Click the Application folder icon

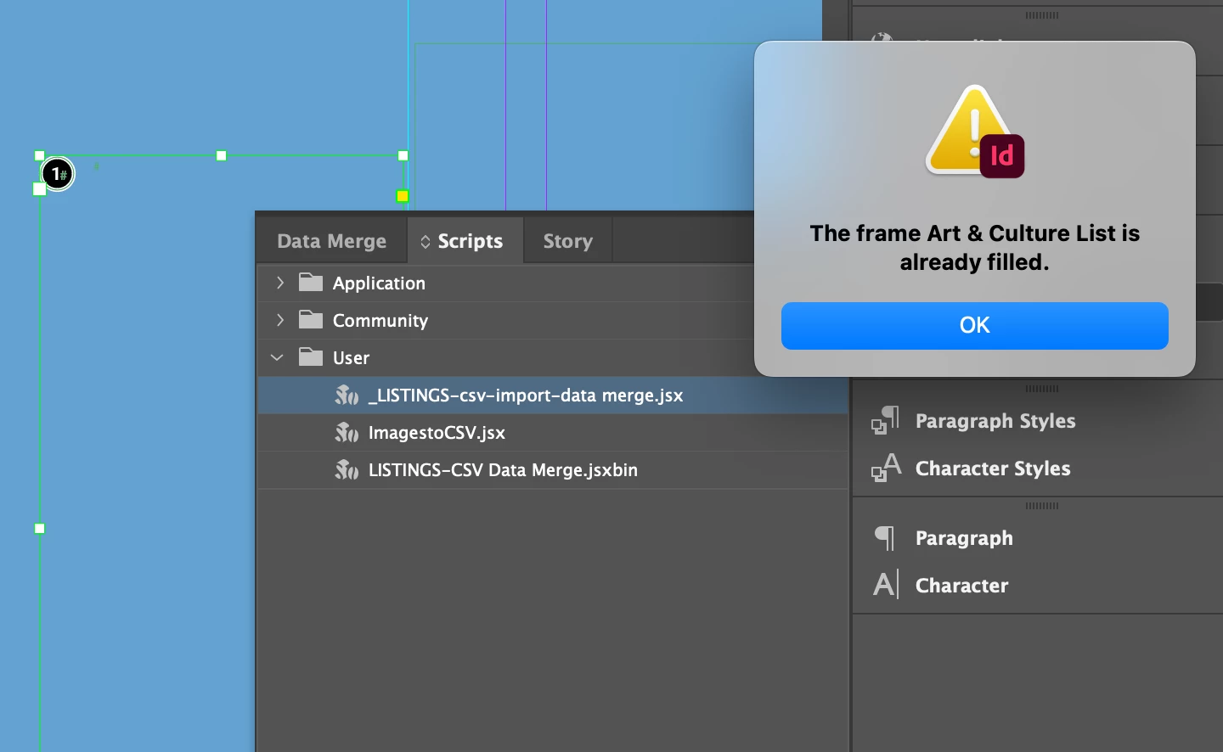tap(311, 282)
